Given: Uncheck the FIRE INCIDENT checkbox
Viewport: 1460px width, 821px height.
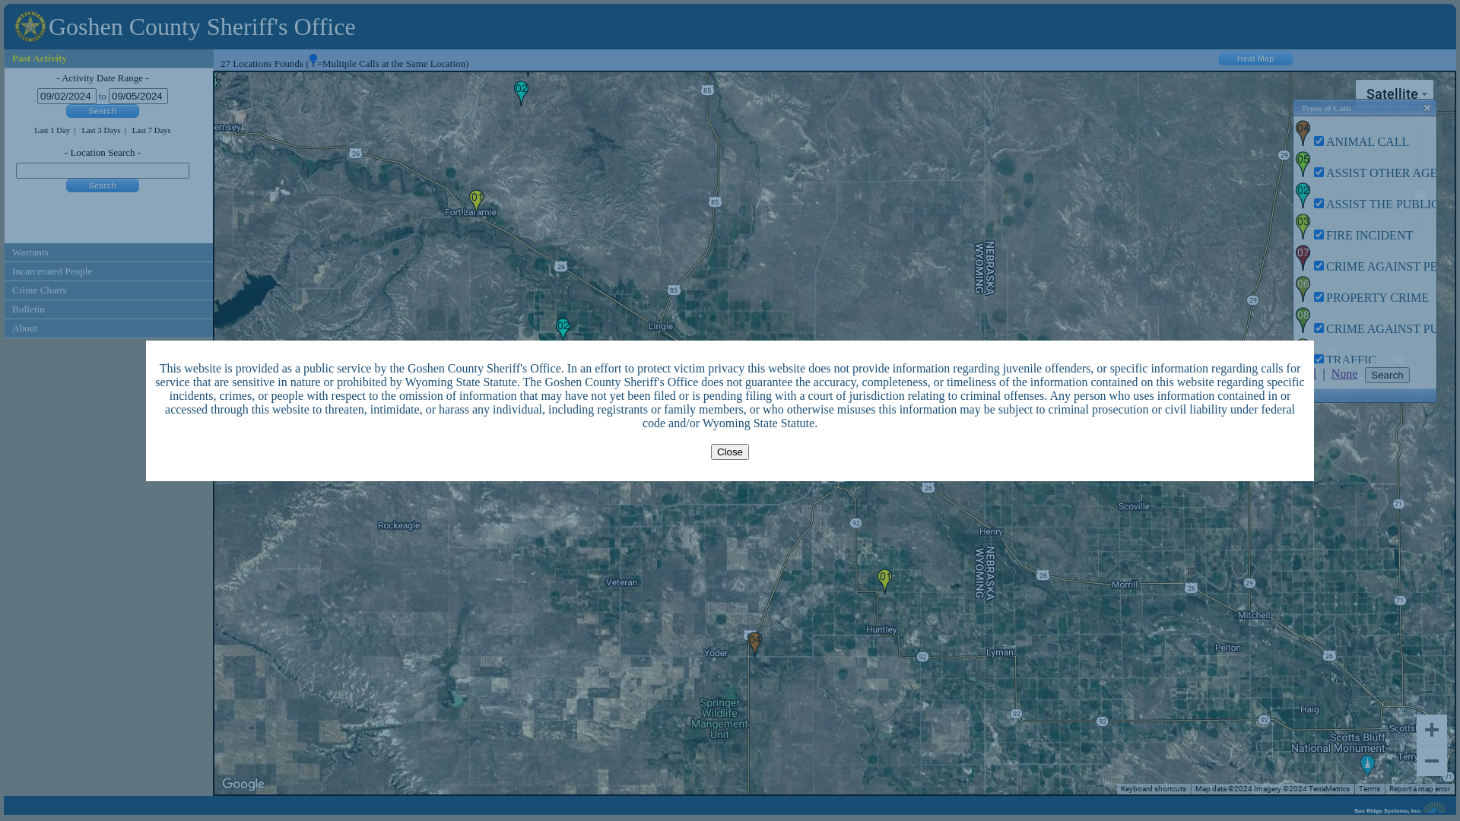Looking at the screenshot, I should [1319, 235].
